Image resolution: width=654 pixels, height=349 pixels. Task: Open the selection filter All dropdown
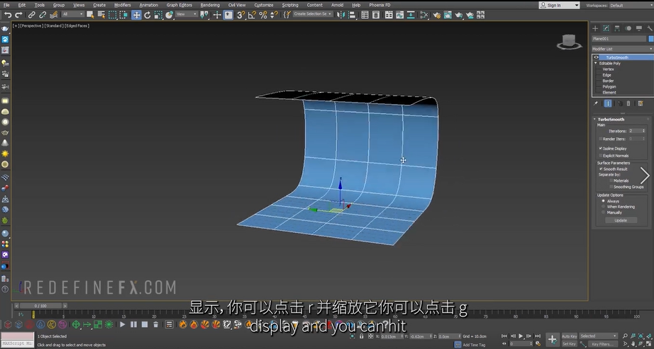click(72, 14)
